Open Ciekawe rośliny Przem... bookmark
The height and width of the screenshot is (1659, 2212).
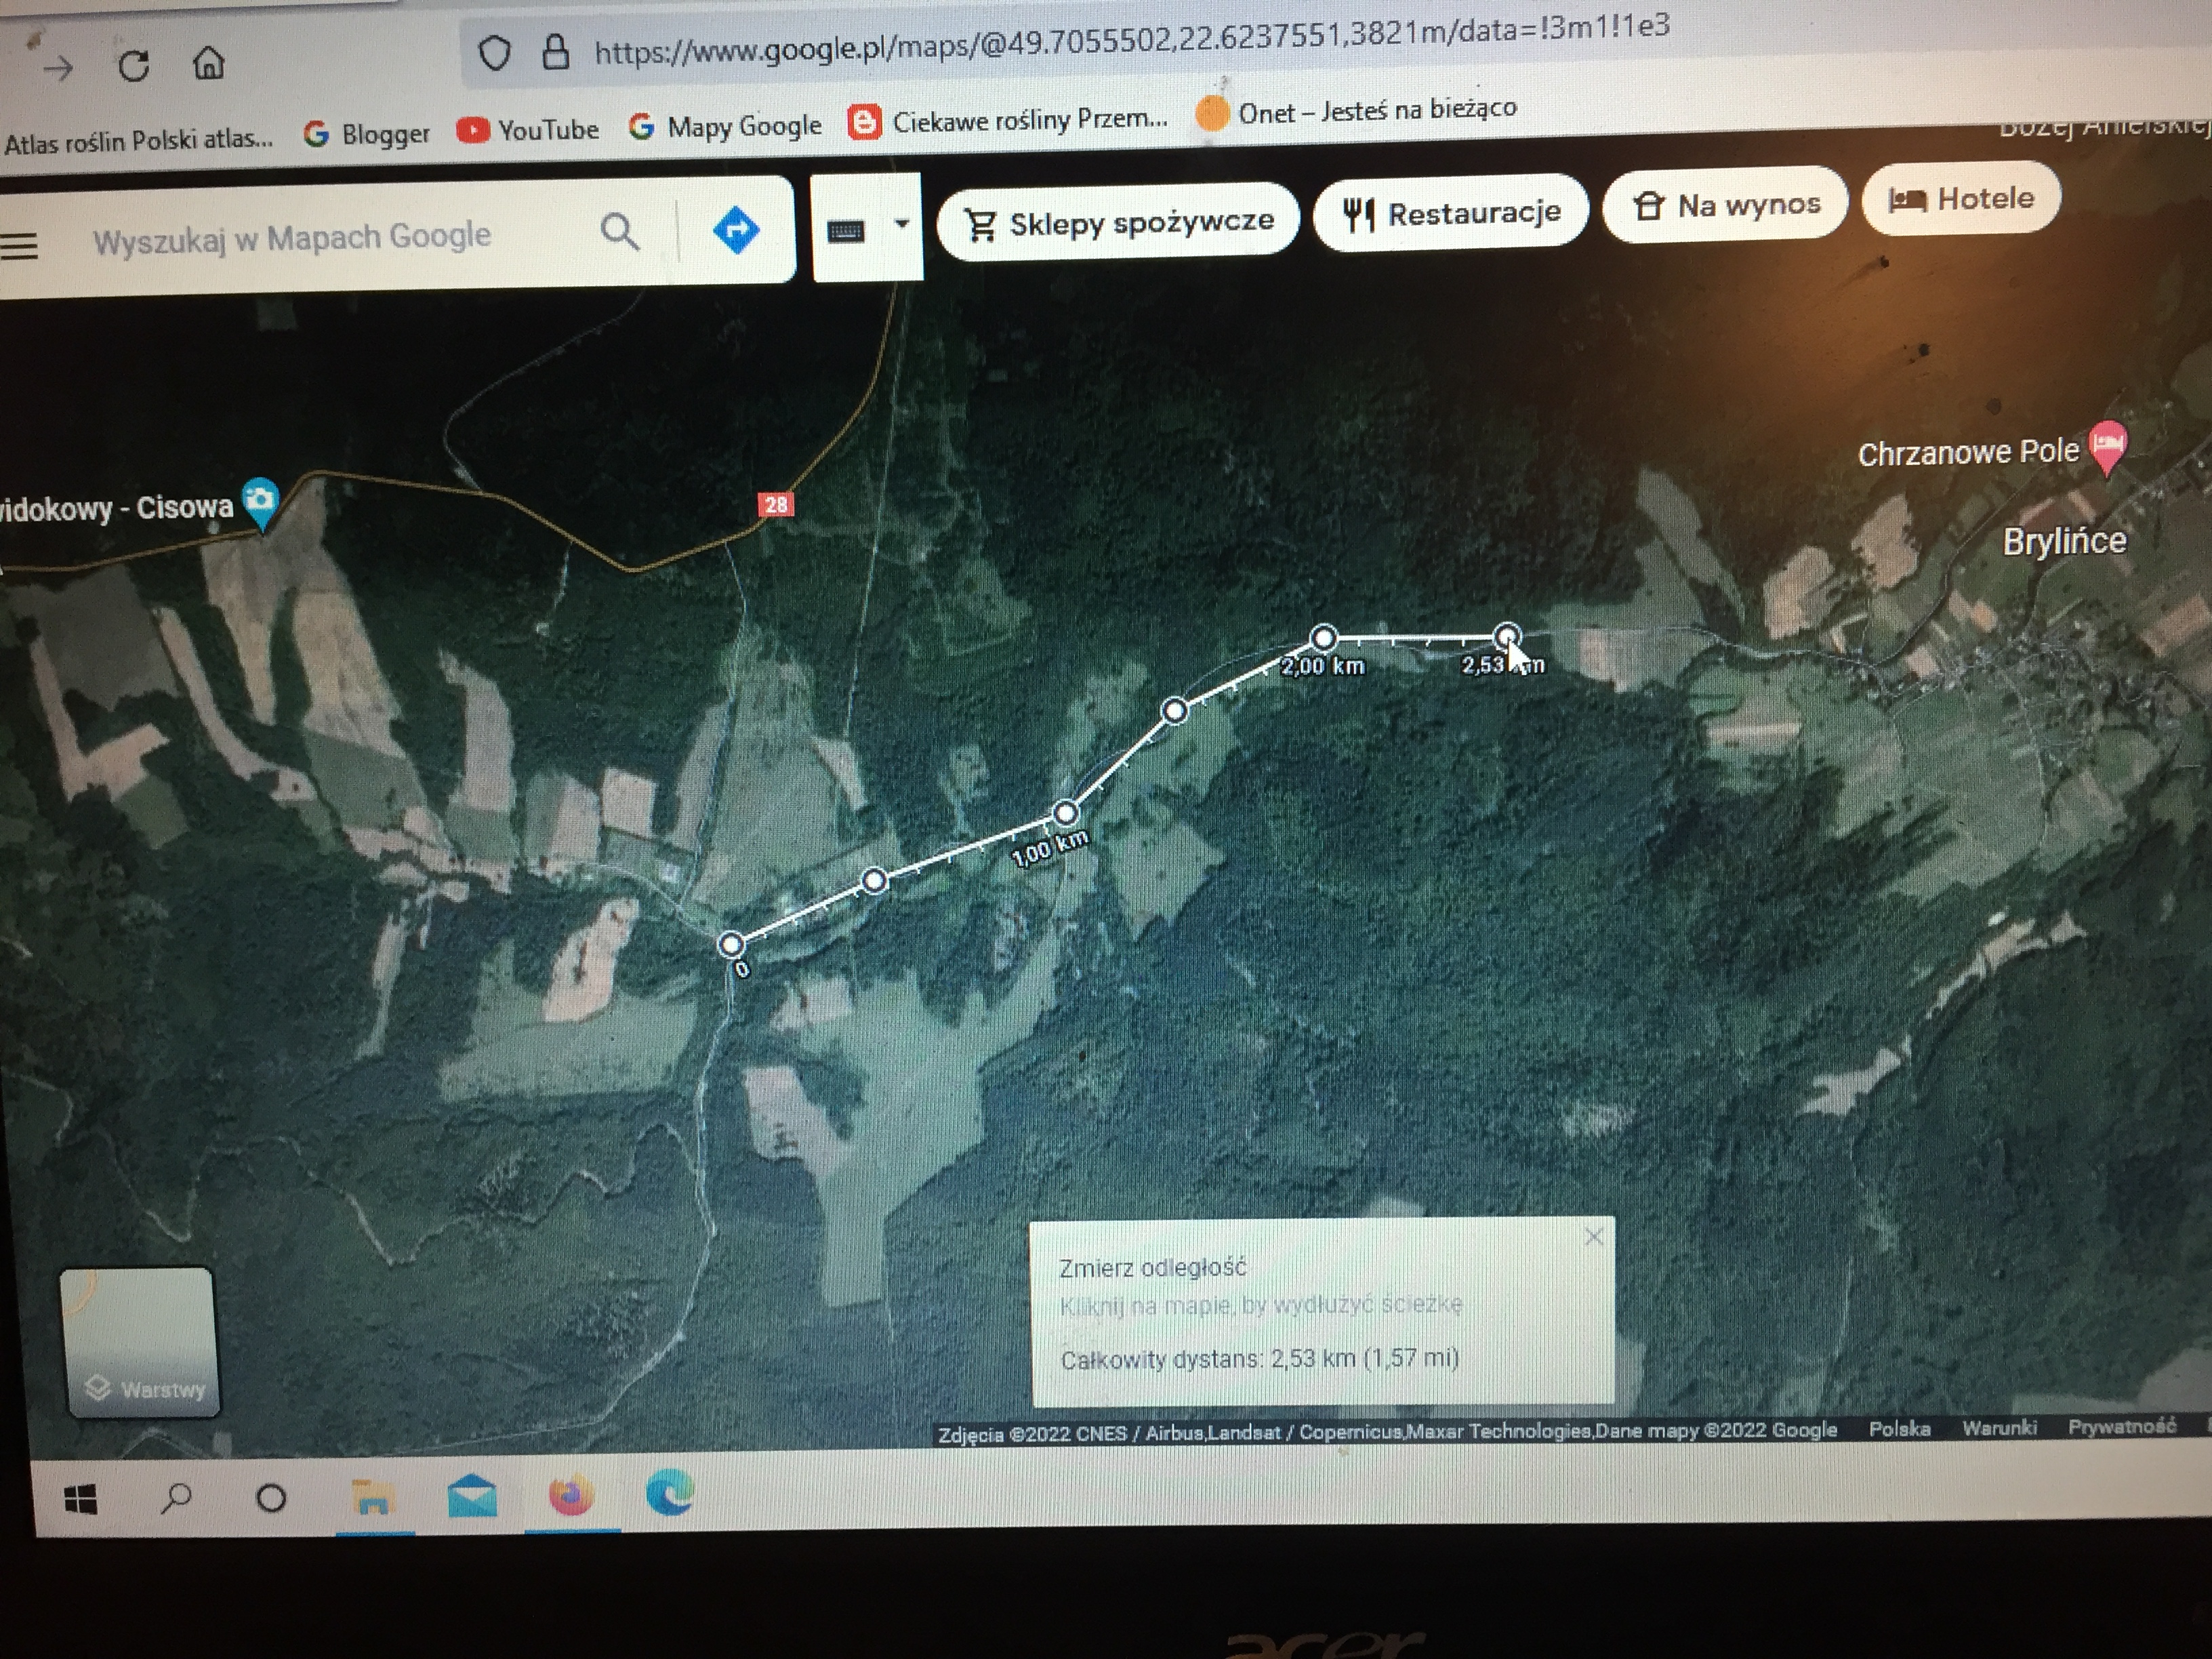pos(1008,121)
